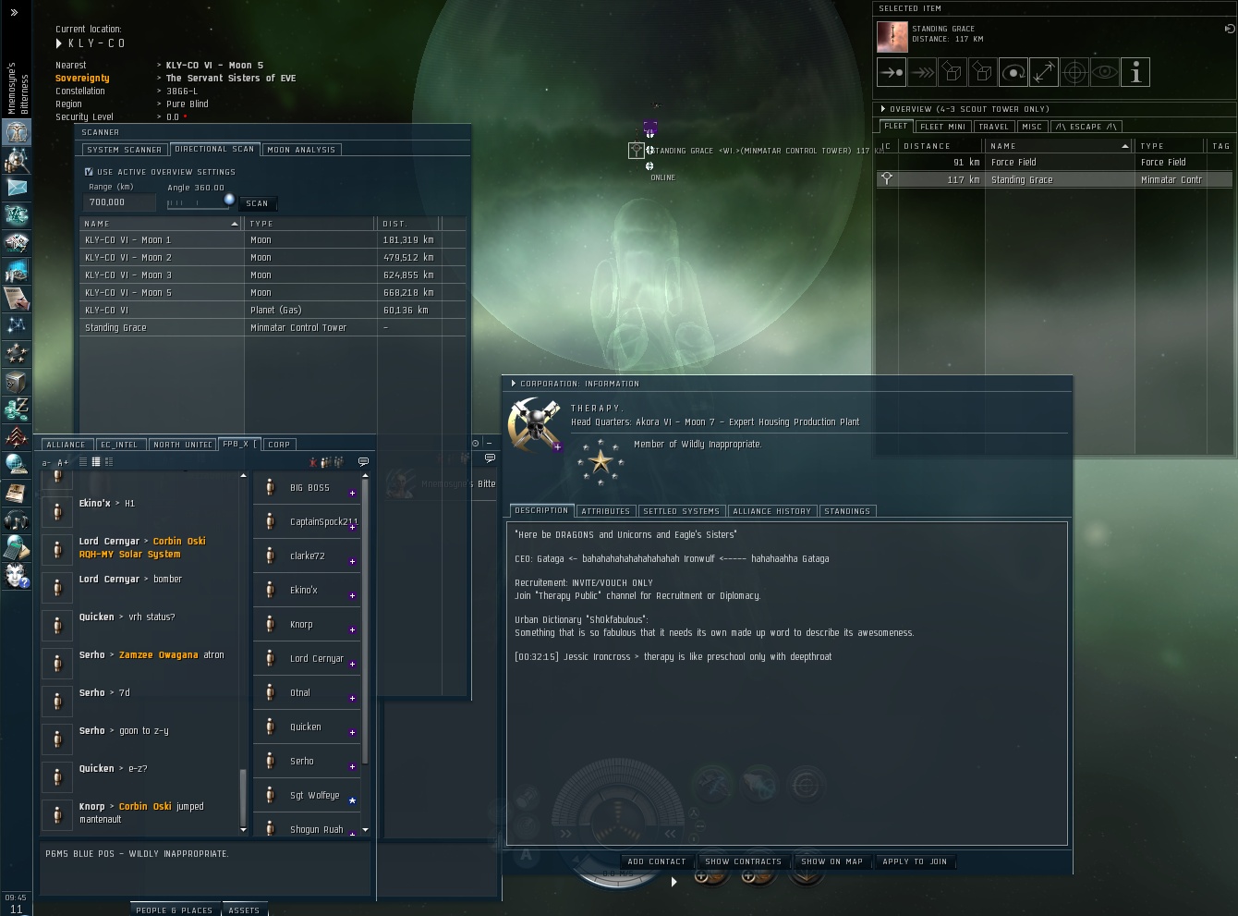Decrease chat font size with a- icon
1238x916 pixels.
point(47,462)
